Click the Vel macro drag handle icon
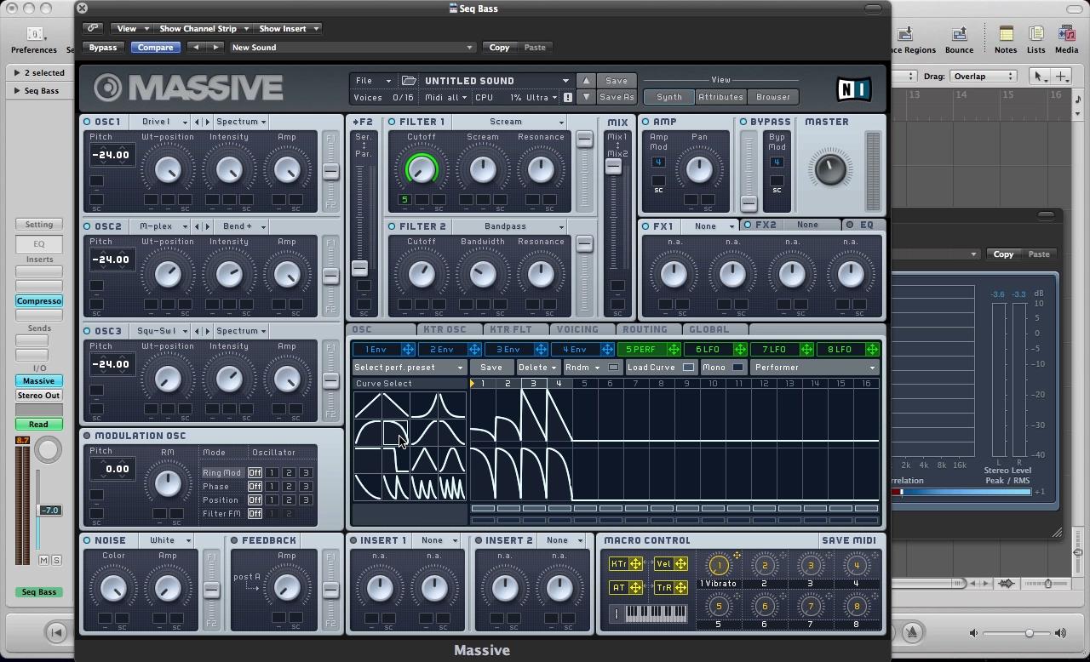Image resolution: width=1090 pixels, height=662 pixels. pyautogui.click(x=680, y=564)
